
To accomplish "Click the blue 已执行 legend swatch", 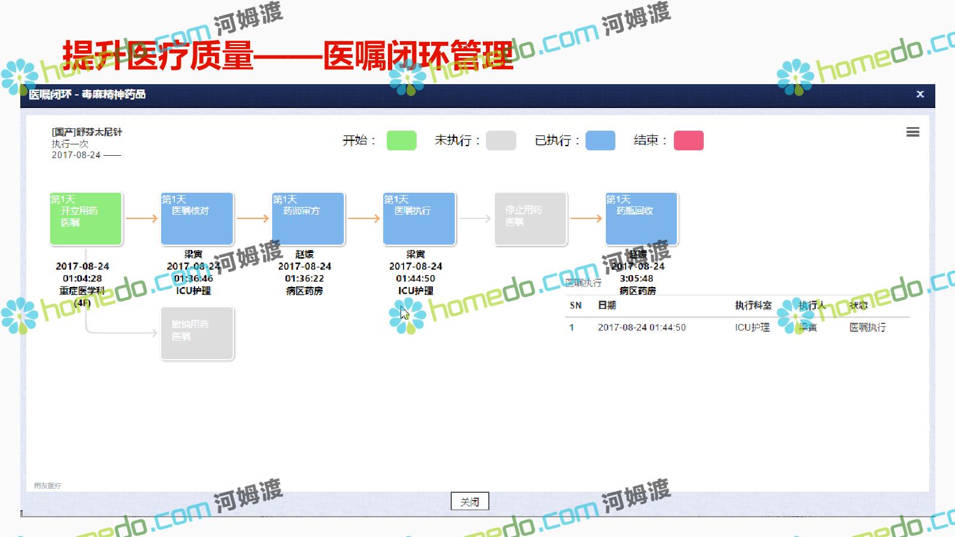I will pyautogui.click(x=600, y=141).
